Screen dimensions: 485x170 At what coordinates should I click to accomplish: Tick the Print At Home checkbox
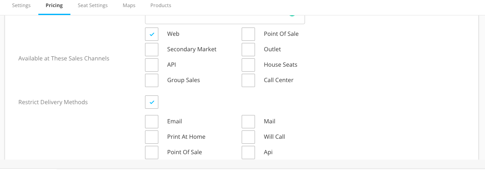152,137
